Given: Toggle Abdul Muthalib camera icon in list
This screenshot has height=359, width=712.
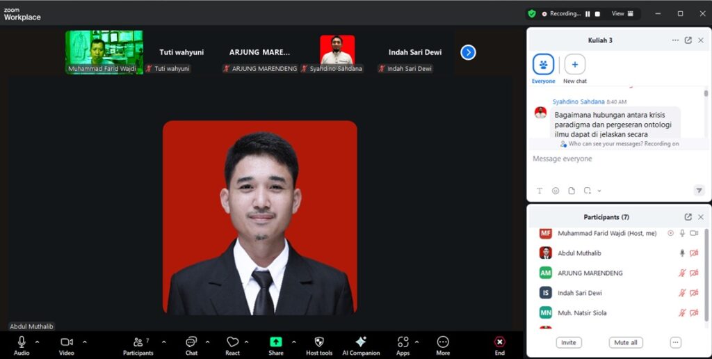Looking at the screenshot, I should 694,253.
